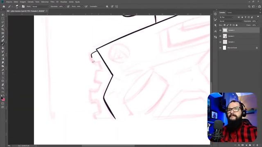Open the brush Mode dropdown
This screenshot has width=262, height=147.
tap(41, 7)
